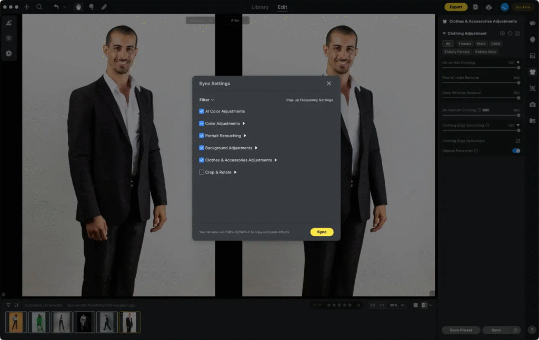Viewport: 539px width, 340px height.
Task: Select the Female clothing filter tab
Action: [464, 44]
